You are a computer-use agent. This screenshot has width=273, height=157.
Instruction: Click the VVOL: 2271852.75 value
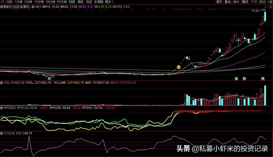click(38, 83)
